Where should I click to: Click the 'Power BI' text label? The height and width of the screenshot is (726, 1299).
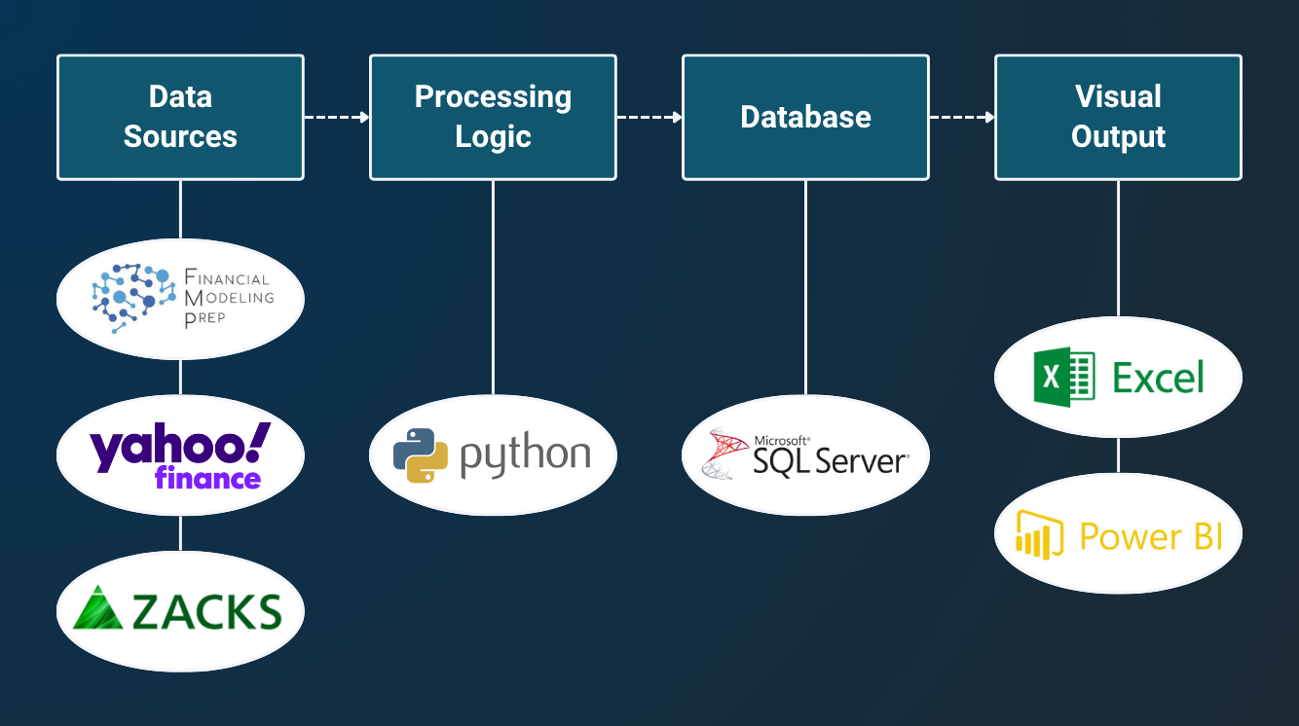pyautogui.click(x=1151, y=536)
